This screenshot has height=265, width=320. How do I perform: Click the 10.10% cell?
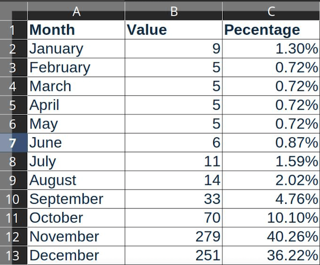coord(271,218)
